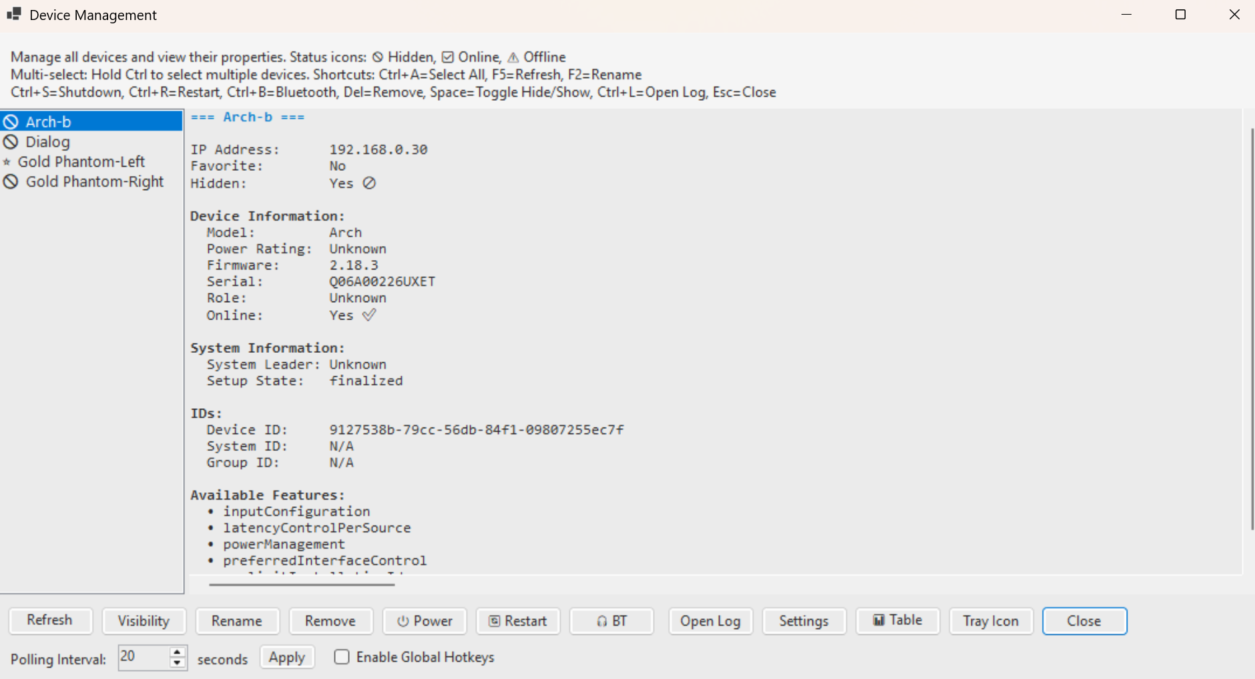Screen dimensions: 1255x679
Task: Click the Polling Interval input field
Action: (144, 657)
